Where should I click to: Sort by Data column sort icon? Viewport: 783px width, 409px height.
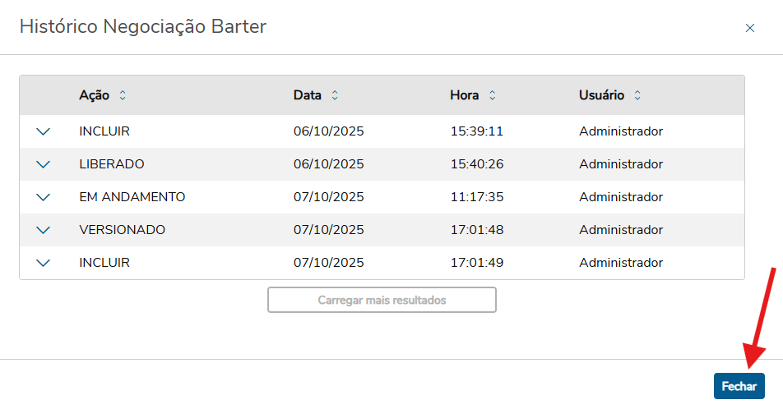[335, 95]
